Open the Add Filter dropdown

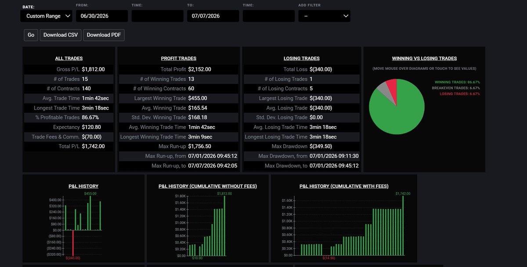click(324, 16)
